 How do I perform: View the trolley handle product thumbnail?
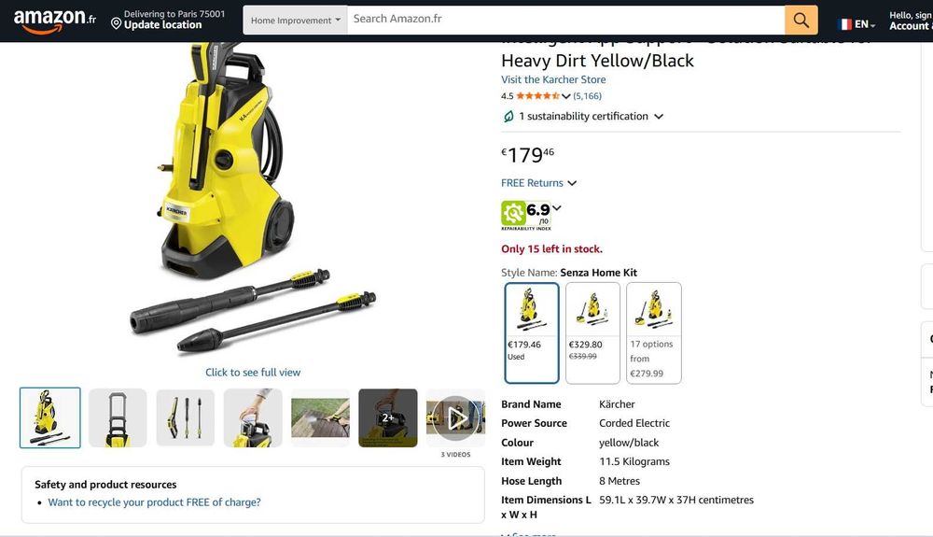[x=118, y=418]
